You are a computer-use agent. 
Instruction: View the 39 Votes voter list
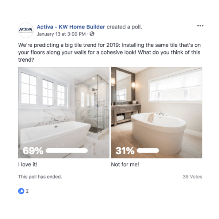pyautogui.click(x=192, y=177)
